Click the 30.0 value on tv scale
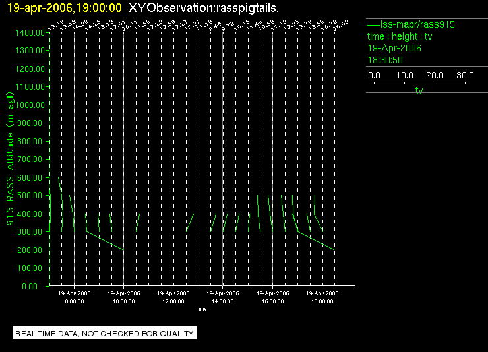The height and width of the screenshot is (352, 488). 465,75
